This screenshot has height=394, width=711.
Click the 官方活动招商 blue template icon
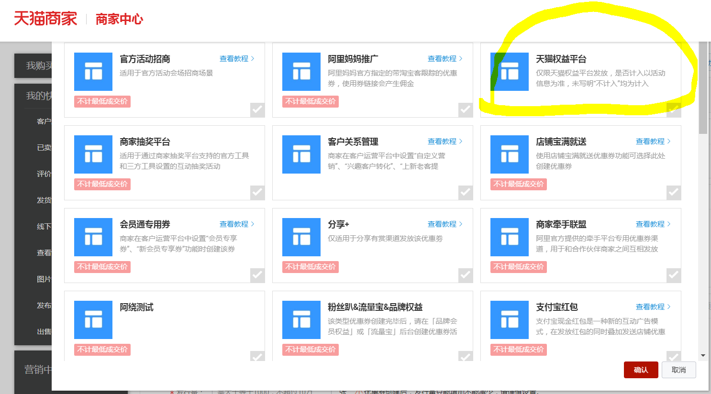tap(93, 72)
